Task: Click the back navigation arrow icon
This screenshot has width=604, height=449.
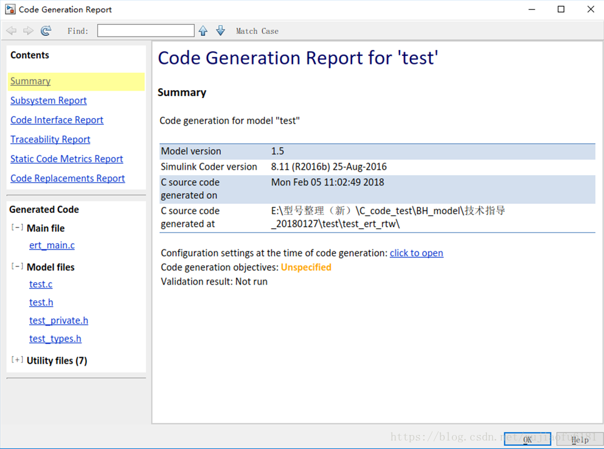Action: point(11,31)
